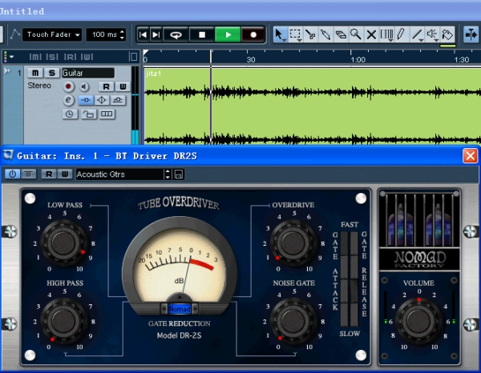
Task: Bypass plugin with power button
Action: (13, 174)
